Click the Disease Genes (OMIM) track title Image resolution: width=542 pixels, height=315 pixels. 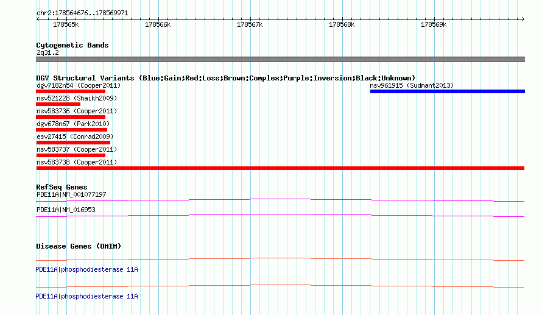coord(79,246)
